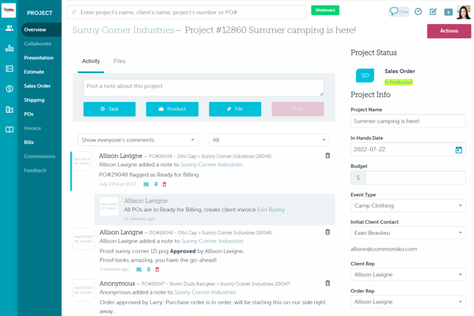Expand the Event Type 'Camp Clothing' dropdown
This screenshot has width=474, height=316.
tap(408, 205)
